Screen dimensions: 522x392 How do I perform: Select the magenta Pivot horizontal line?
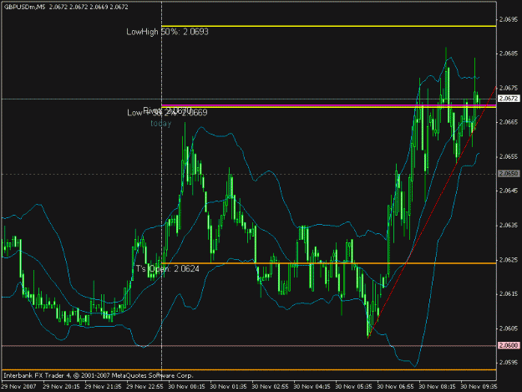point(329,105)
